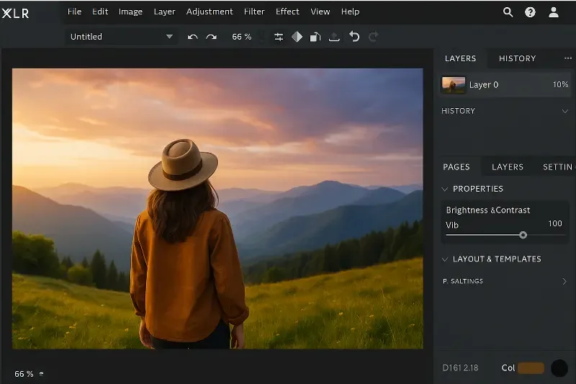The image size is (576, 384).
Task: Open the Adjustment menu
Action: (x=210, y=12)
